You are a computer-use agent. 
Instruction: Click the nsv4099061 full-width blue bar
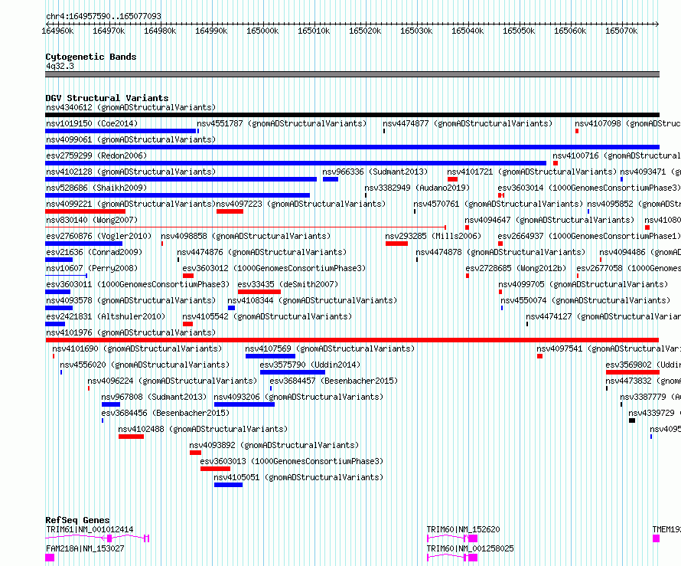point(352,147)
